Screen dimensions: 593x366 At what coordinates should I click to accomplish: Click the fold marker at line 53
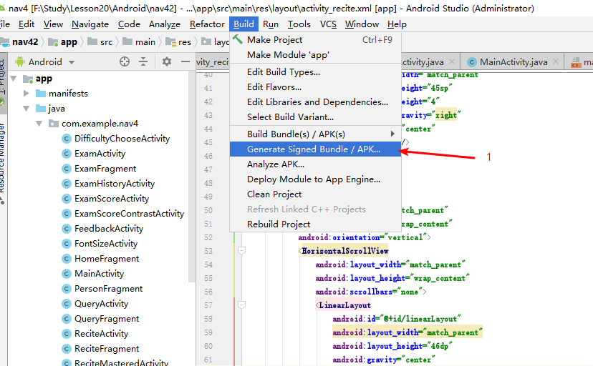[241, 250]
